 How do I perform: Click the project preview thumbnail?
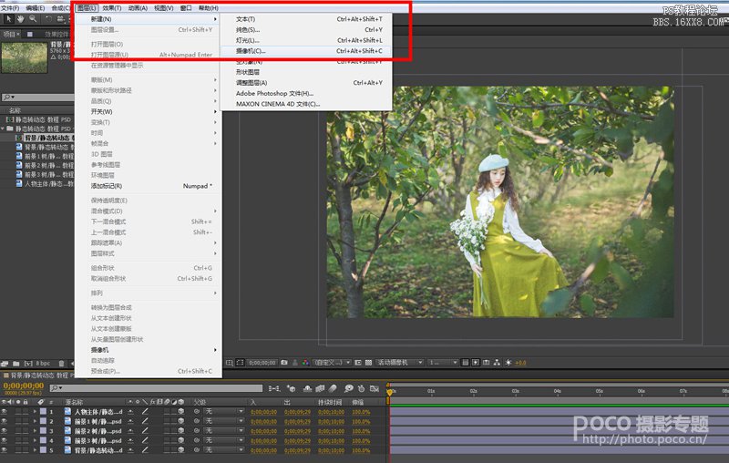[25, 58]
